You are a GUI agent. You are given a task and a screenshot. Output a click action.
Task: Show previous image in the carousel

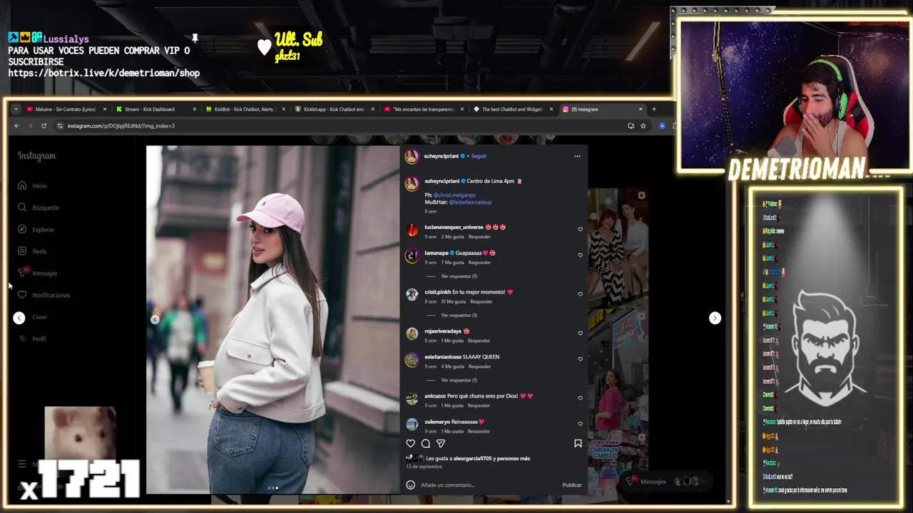(155, 319)
